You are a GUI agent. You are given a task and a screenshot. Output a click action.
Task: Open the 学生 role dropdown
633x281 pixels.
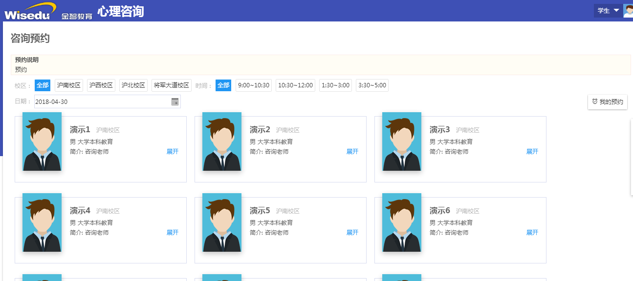click(608, 11)
